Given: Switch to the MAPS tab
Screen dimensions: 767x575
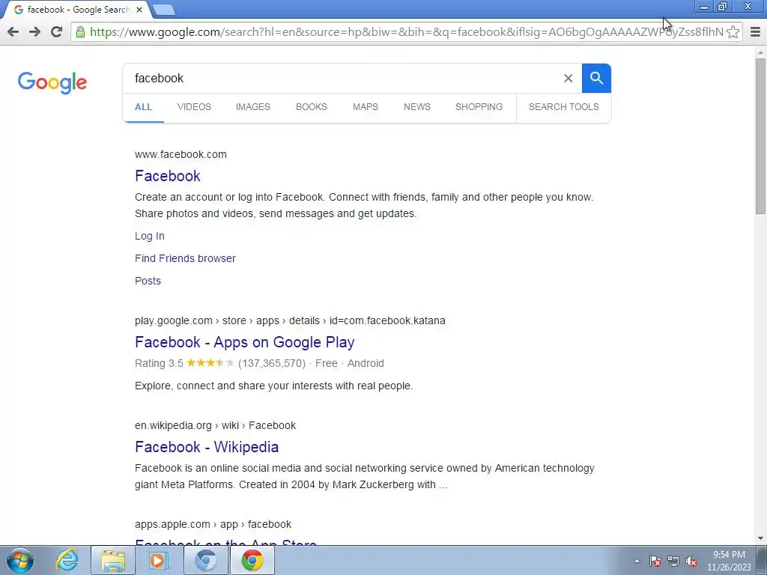Looking at the screenshot, I should point(366,107).
